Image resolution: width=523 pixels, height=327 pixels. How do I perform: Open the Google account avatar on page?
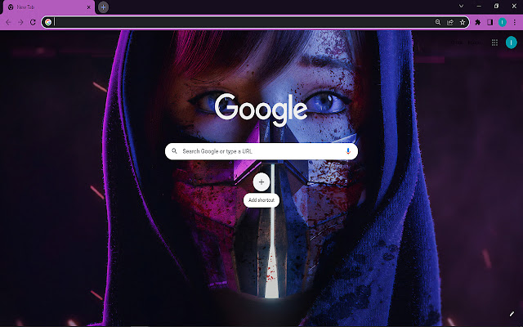tap(511, 43)
